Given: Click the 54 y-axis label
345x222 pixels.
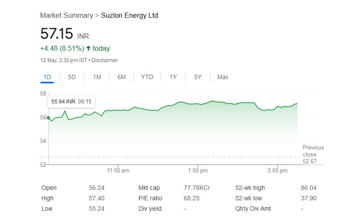Looking at the screenshot, I should (43, 141).
